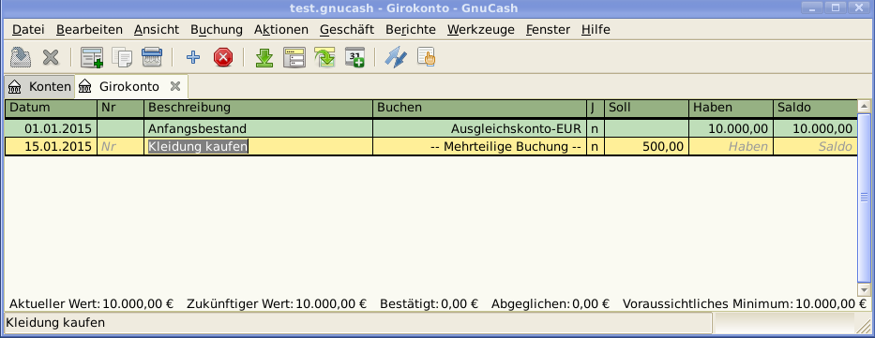Click the calendar Schedule transaction icon
Screen dimensions: 875x338
[x=355, y=57]
